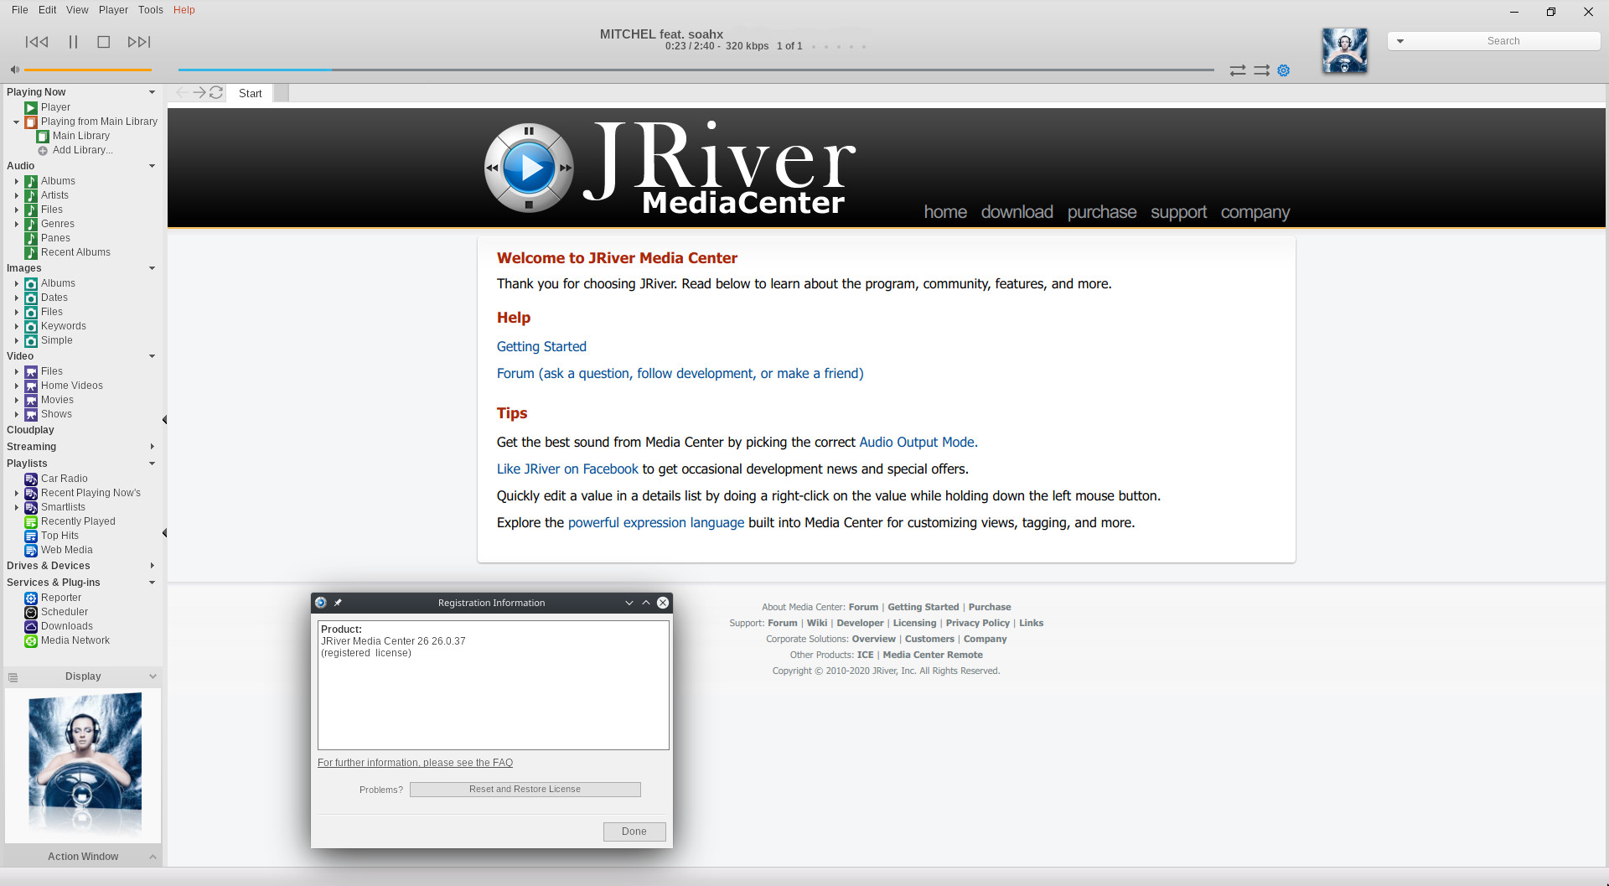
Task: Open the Edit menu
Action: (x=48, y=10)
